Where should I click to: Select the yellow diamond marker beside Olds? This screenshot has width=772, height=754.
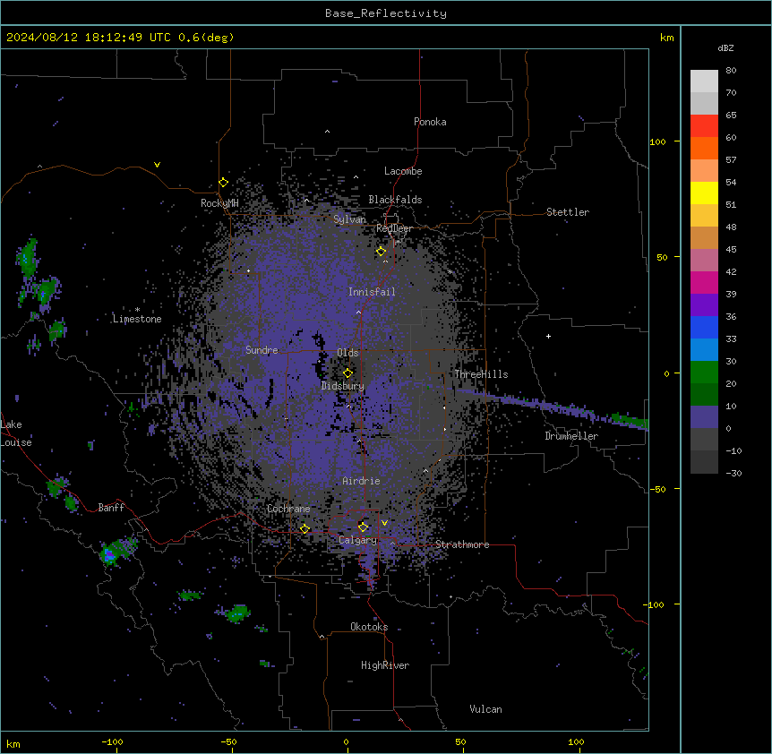pyautogui.click(x=348, y=373)
